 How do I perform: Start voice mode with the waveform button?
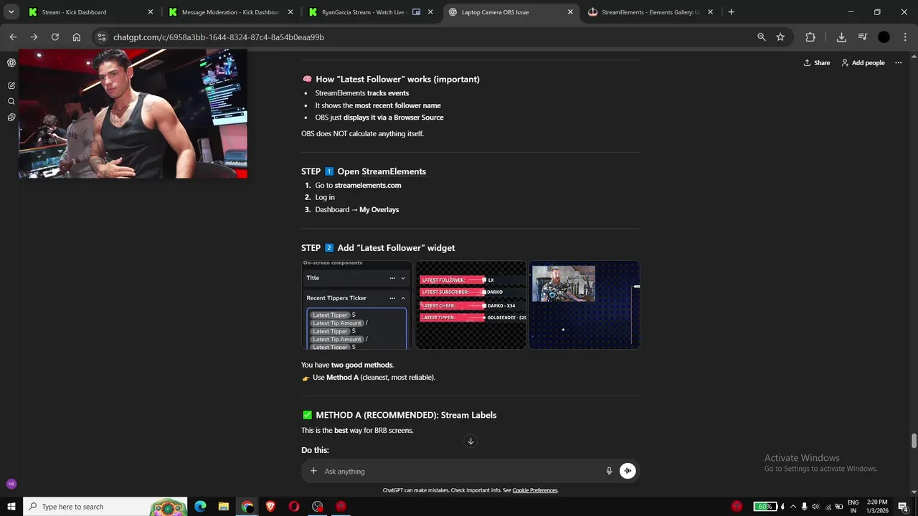(x=628, y=471)
